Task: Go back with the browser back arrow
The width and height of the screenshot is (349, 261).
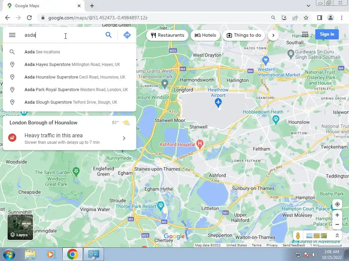Action: tap(7, 18)
